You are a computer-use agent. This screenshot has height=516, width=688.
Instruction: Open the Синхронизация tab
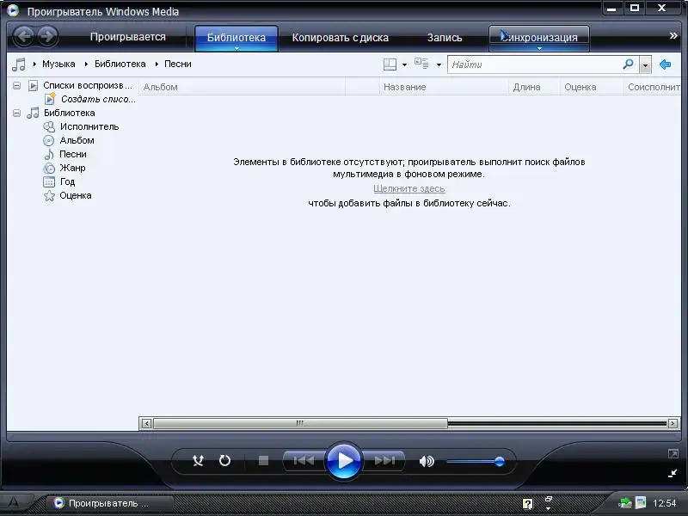pos(539,38)
